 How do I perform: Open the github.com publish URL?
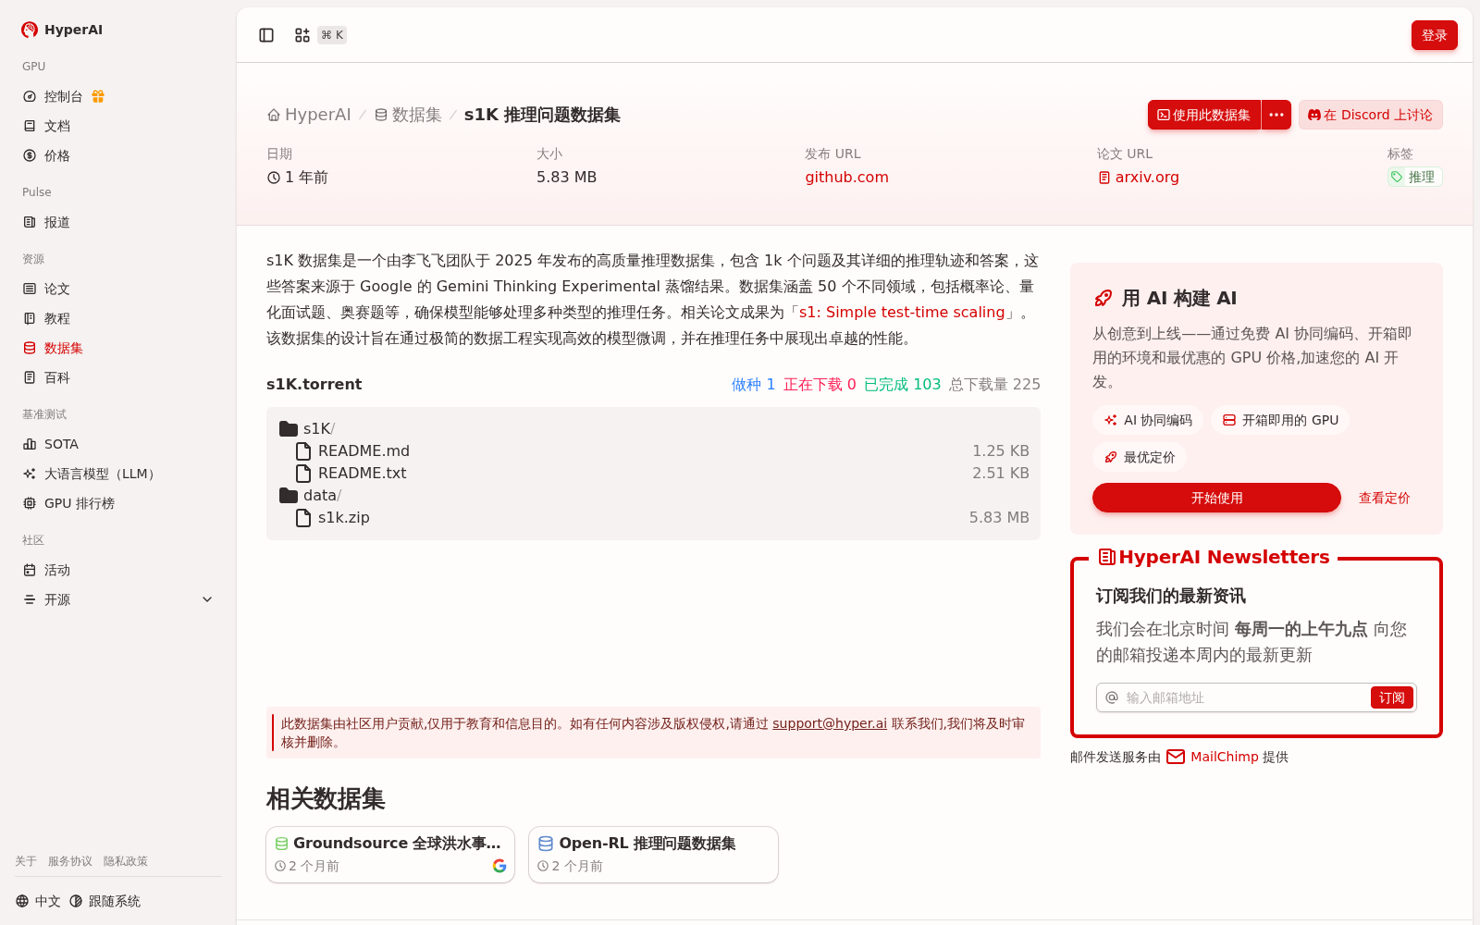tap(846, 177)
